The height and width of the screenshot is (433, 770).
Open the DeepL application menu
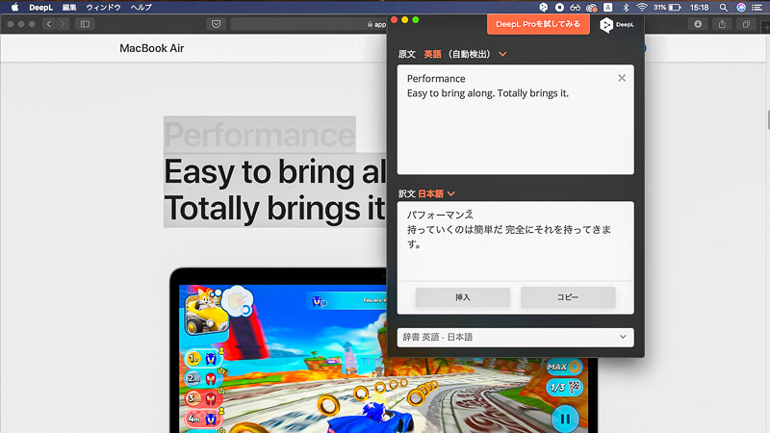coord(40,8)
